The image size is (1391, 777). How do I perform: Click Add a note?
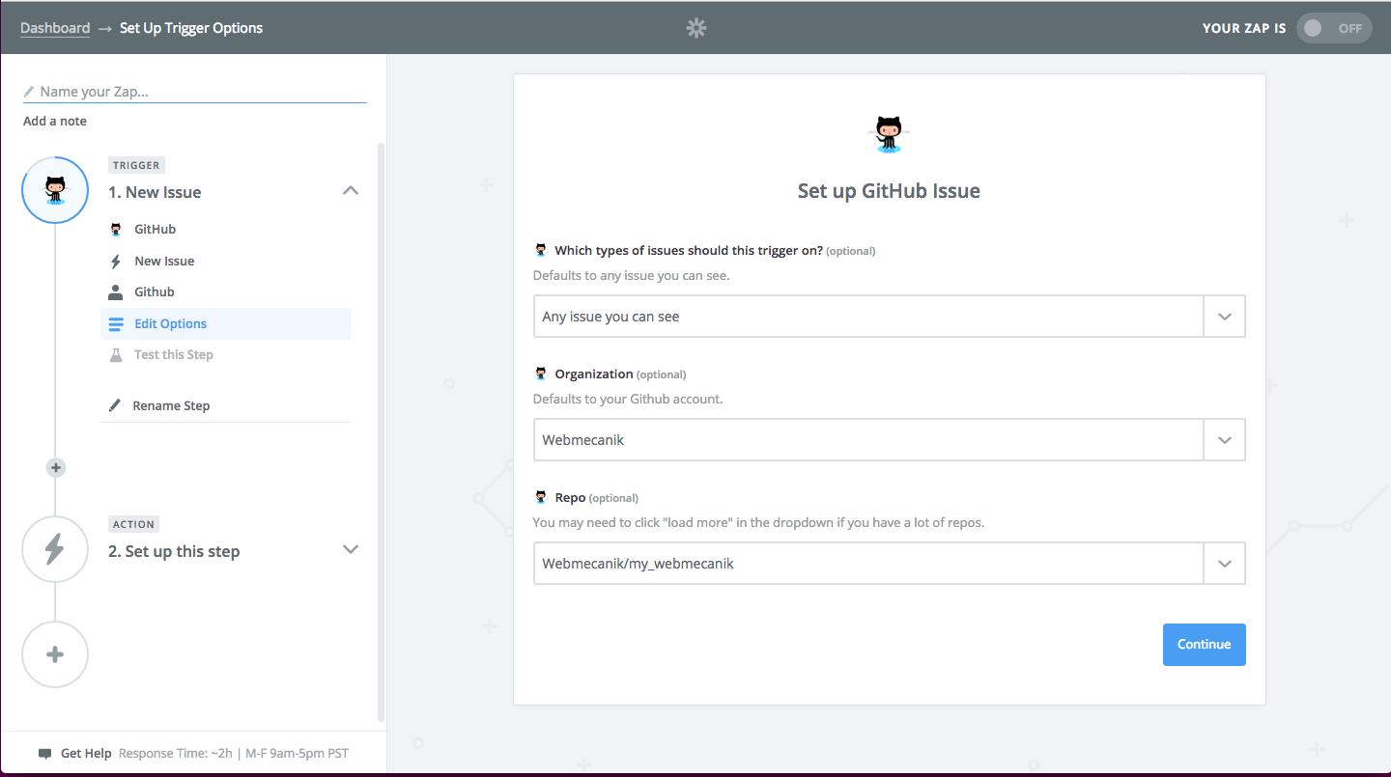[x=55, y=121]
